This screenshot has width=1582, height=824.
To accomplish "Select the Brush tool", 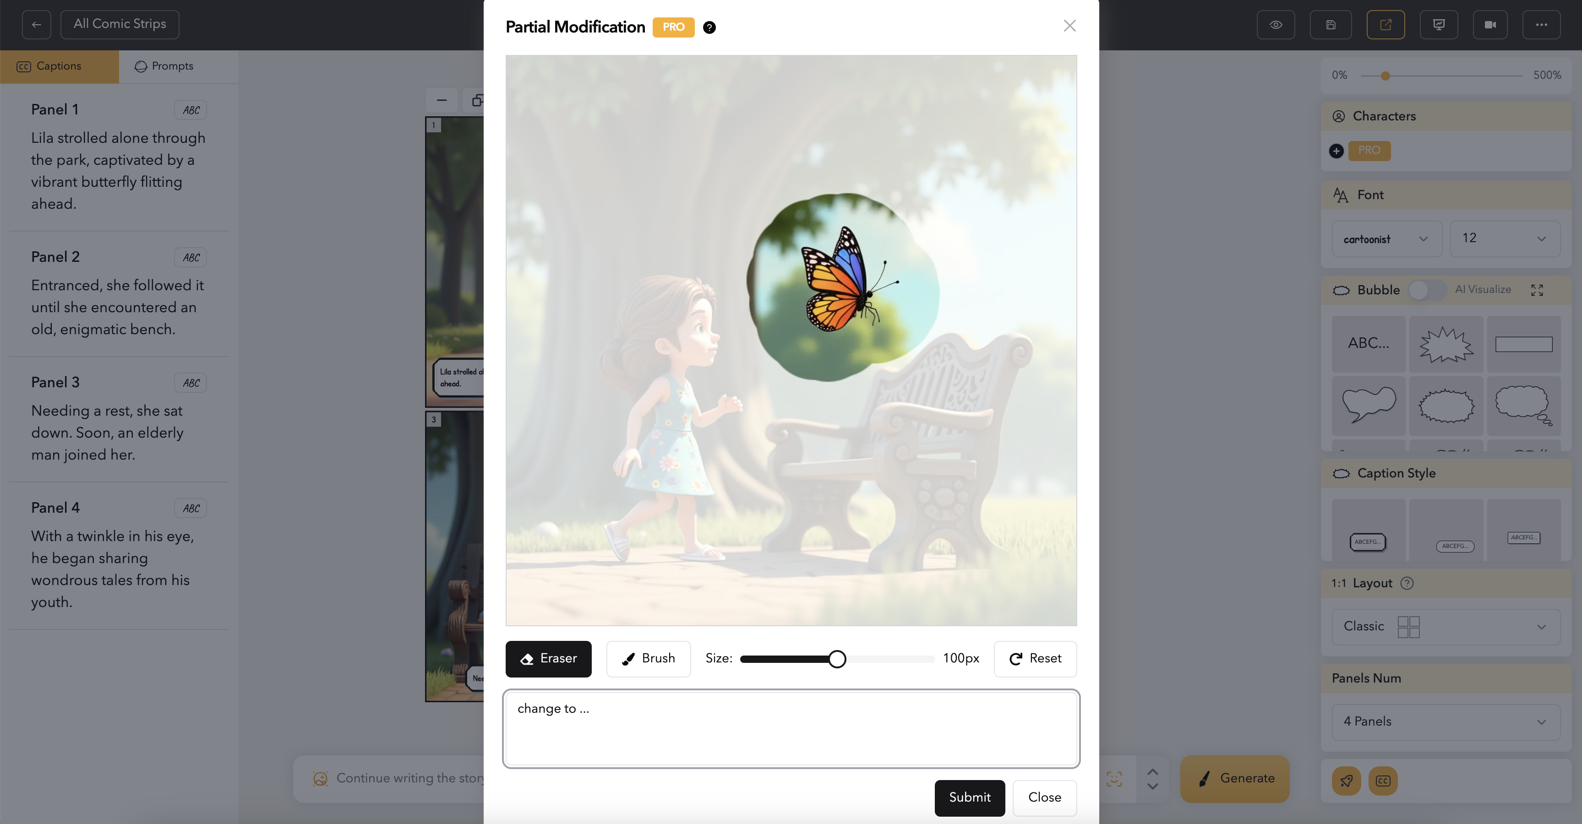I will (x=648, y=658).
